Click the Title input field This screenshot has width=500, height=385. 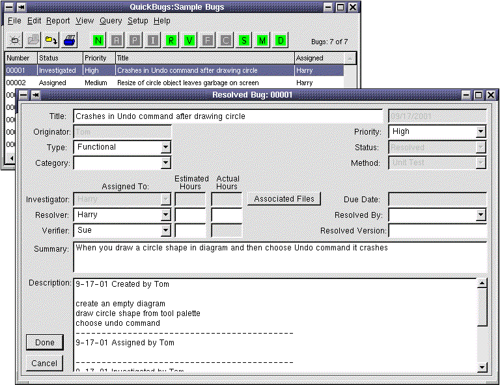(228, 116)
